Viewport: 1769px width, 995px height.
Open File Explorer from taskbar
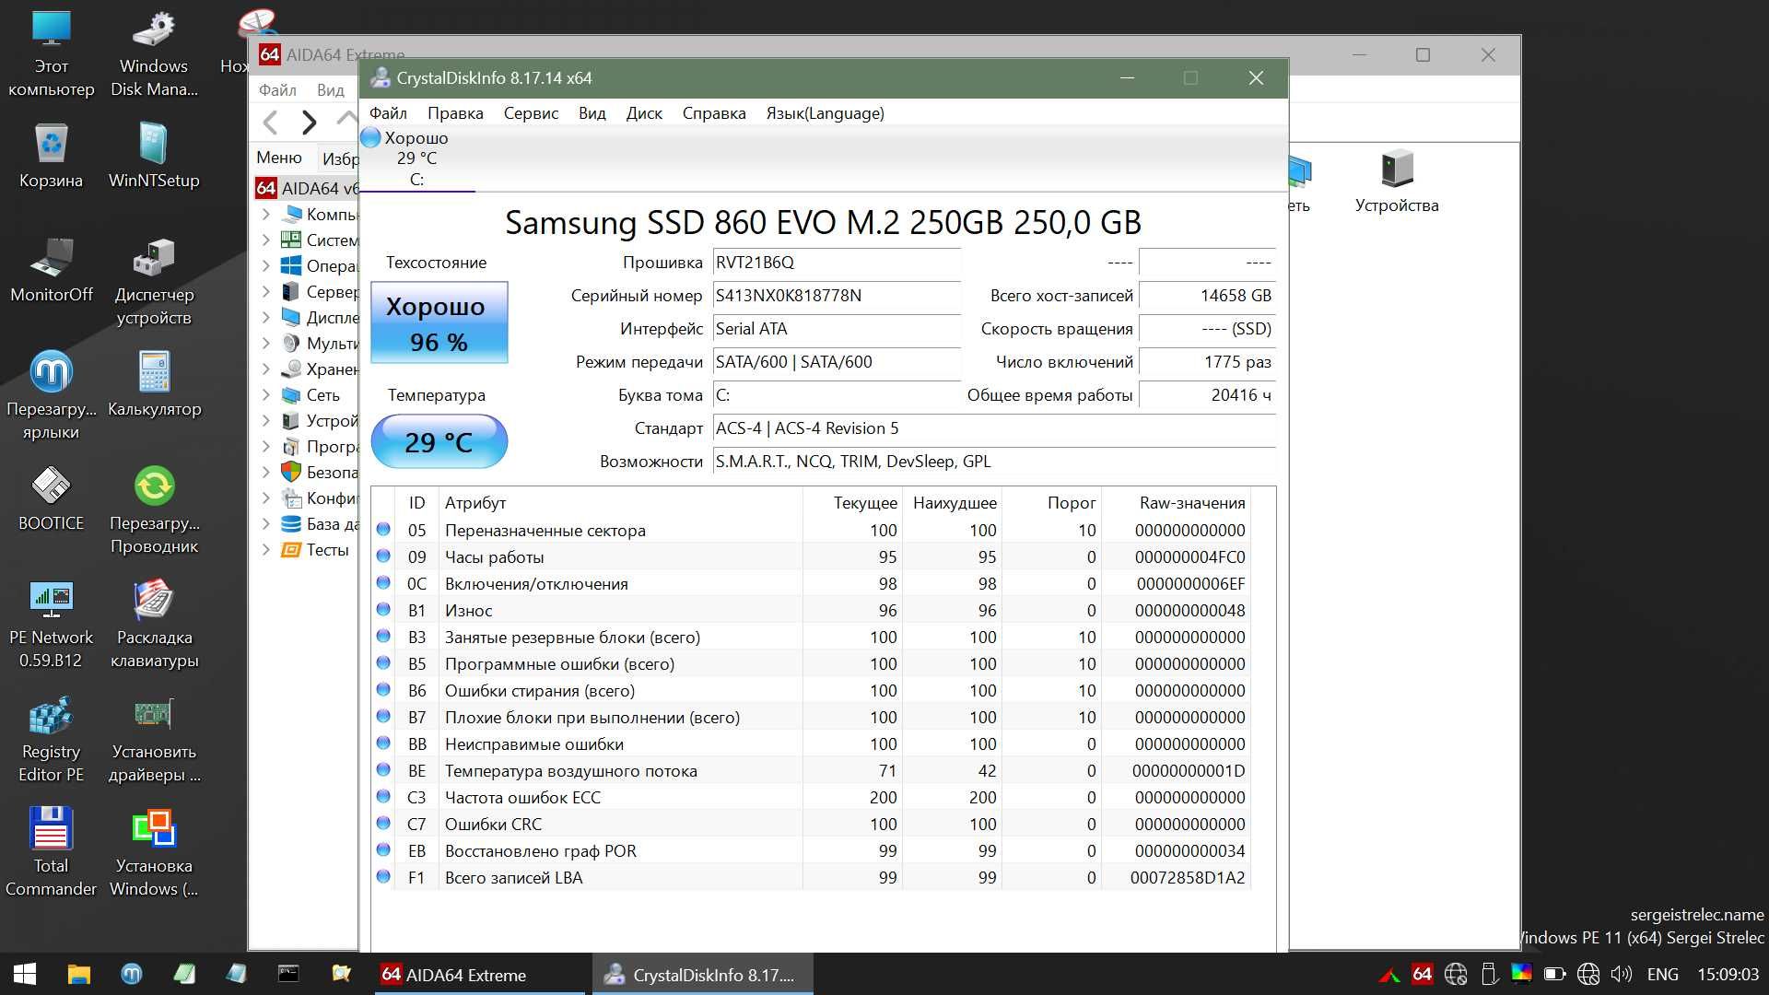[x=79, y=974]
